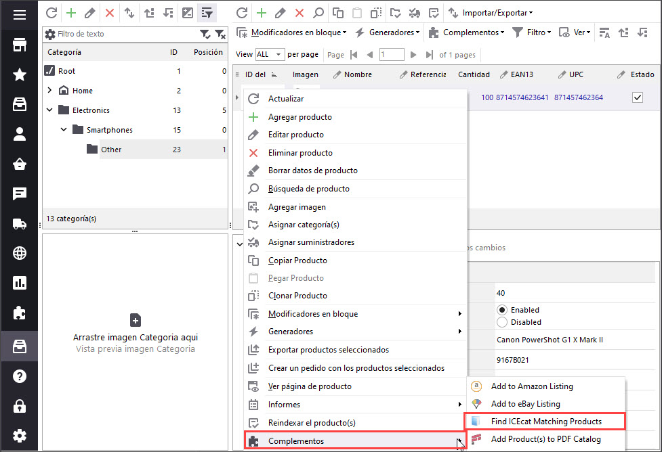Select the Enabled radio button
Viewport: 662px width, 452px height.
click(502, 310)
